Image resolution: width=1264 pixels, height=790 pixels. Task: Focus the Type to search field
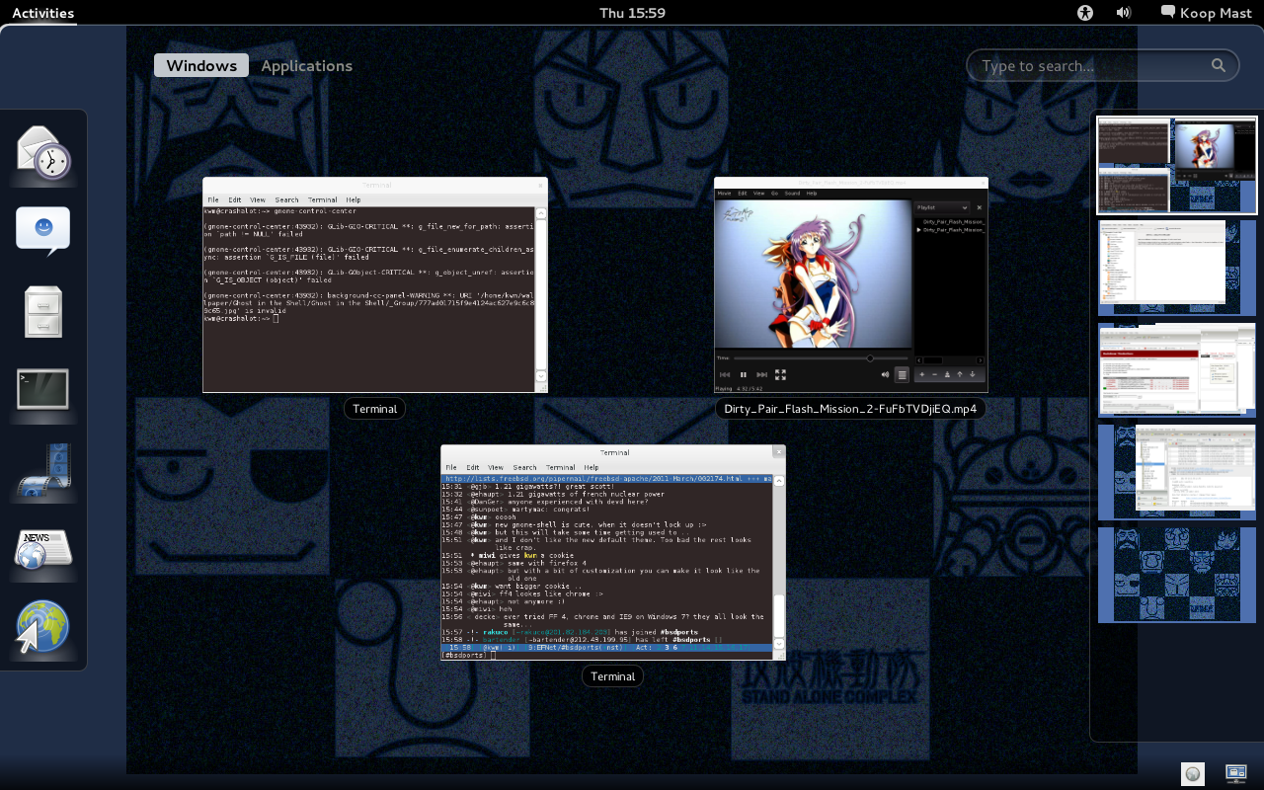pyautogui.click(x=1102, y=65)
